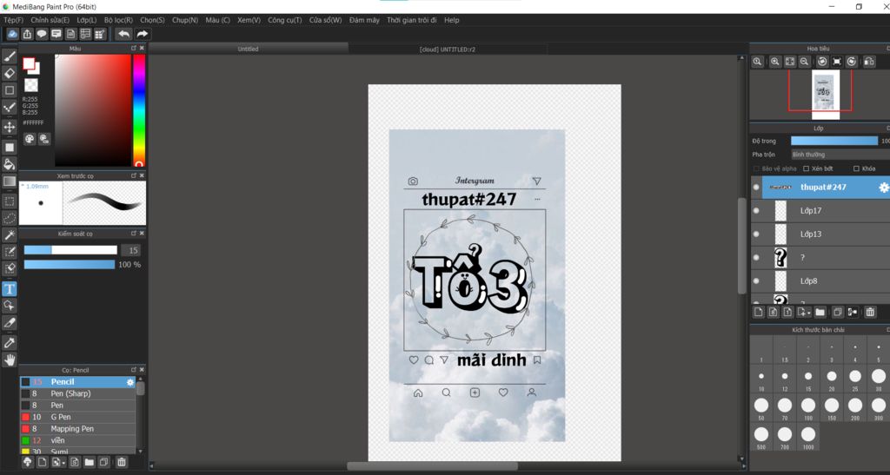Pick brush size 1000 preset

[x=808, y=434]
